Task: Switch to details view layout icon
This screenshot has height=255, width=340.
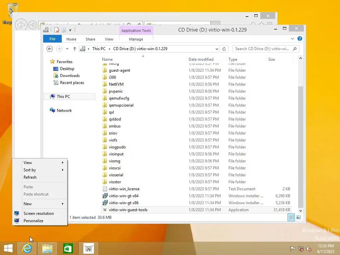Action: 291,217
